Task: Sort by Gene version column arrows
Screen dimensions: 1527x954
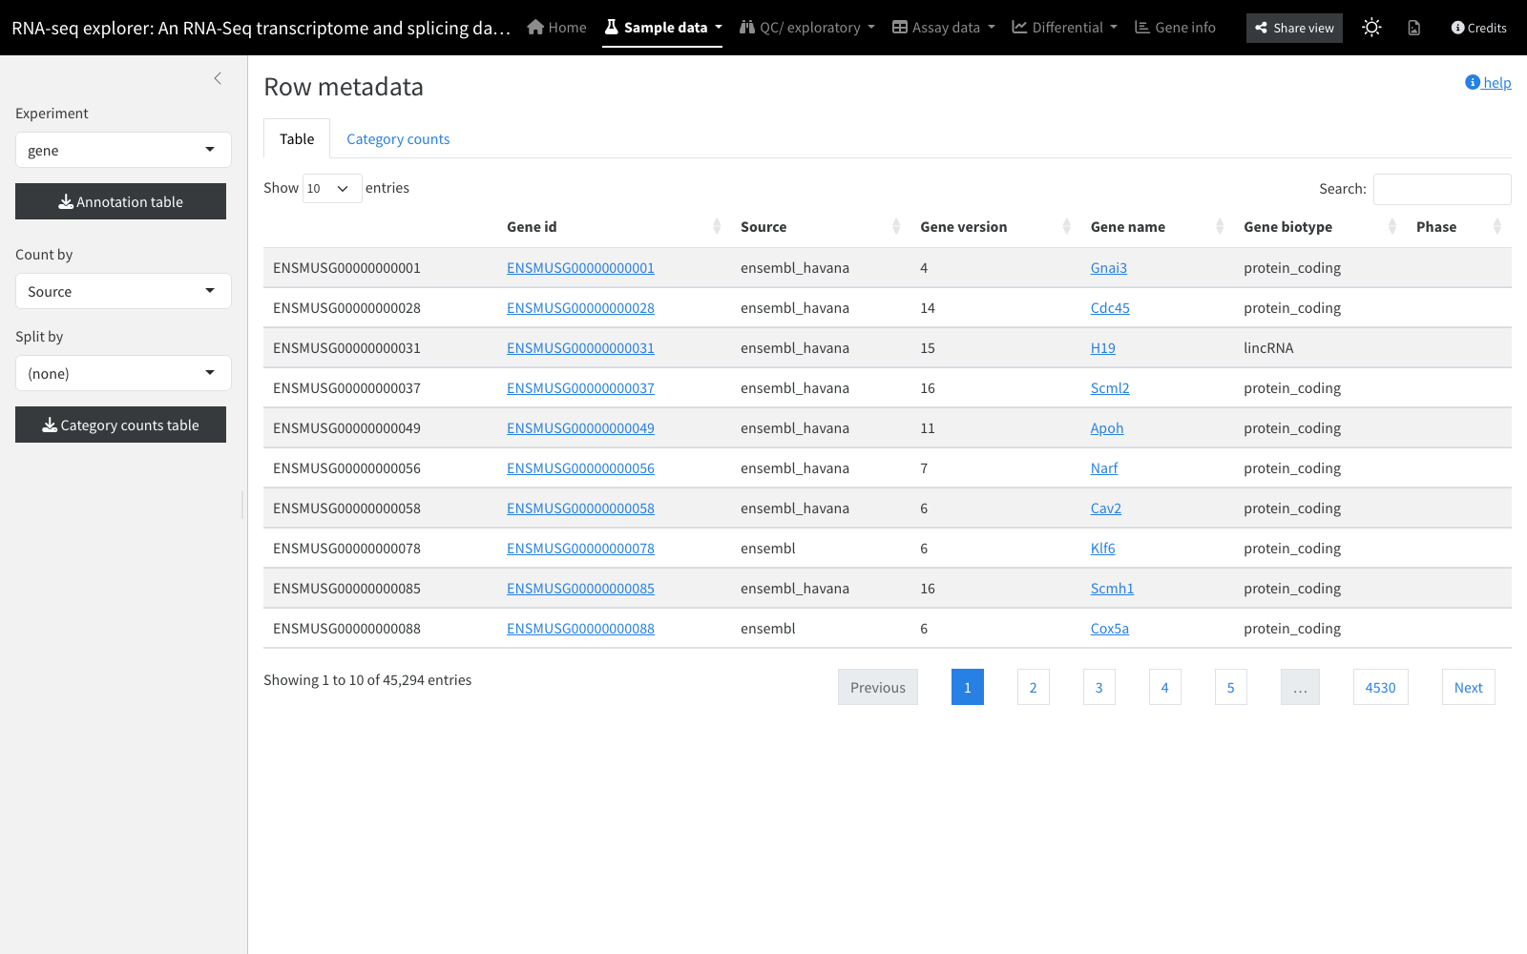Action: (x=1067, y=226)
